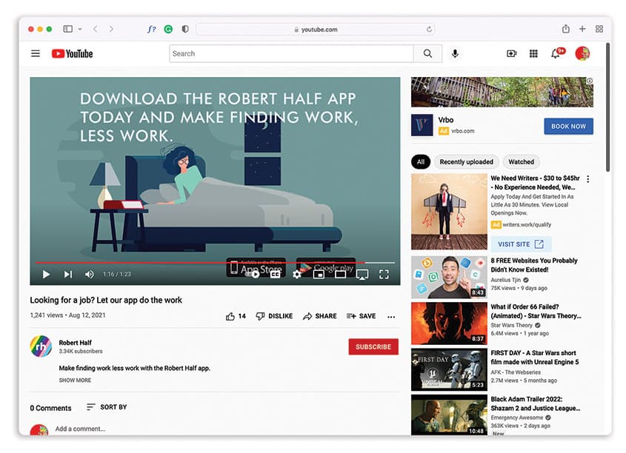The height and width of the screenshot is (453, 626).
Task: Select the All filter chip
Action: tap(420, 162)
